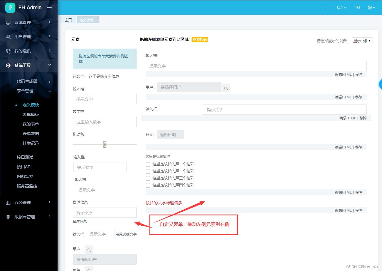Click the 备注信息 text

click(80, 222)
